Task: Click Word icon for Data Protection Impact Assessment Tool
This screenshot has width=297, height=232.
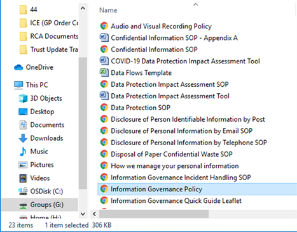Action: pyautogui.click(x=104, y=96)
